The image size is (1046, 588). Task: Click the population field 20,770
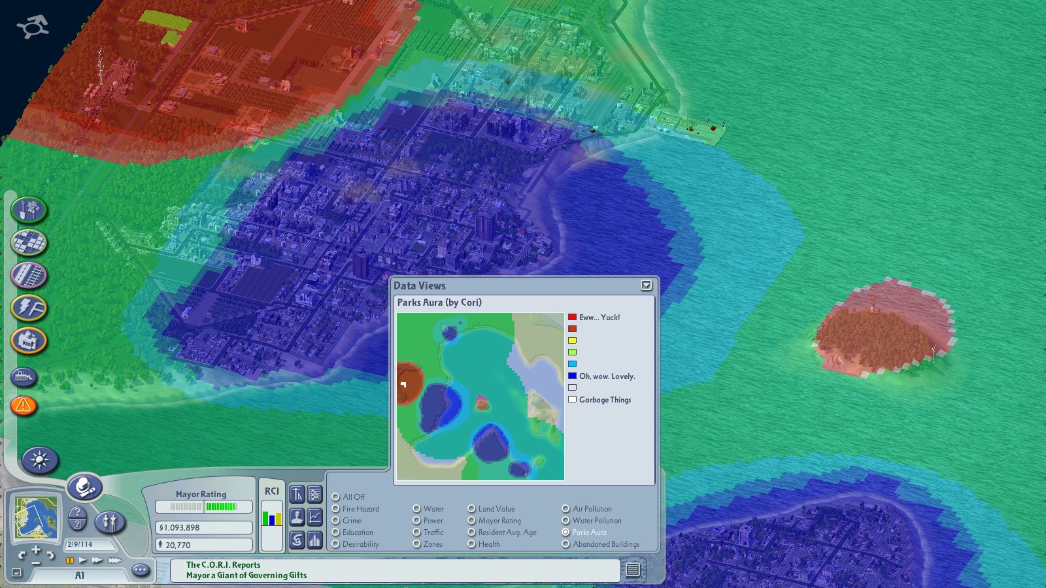tap(203, 544)
